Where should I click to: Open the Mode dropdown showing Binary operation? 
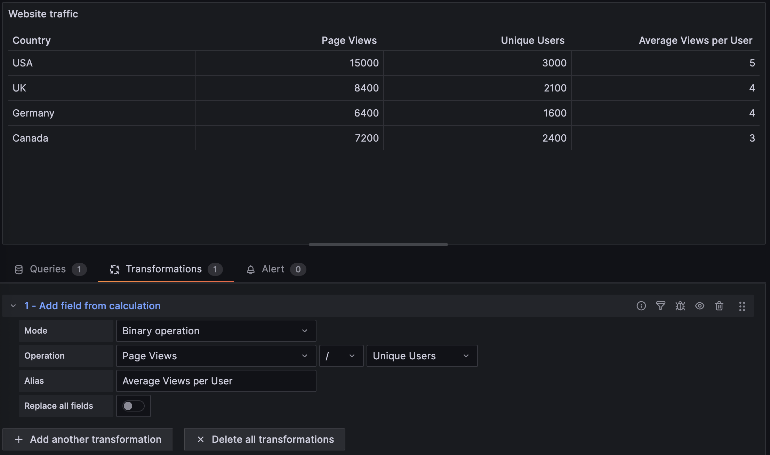216,331
